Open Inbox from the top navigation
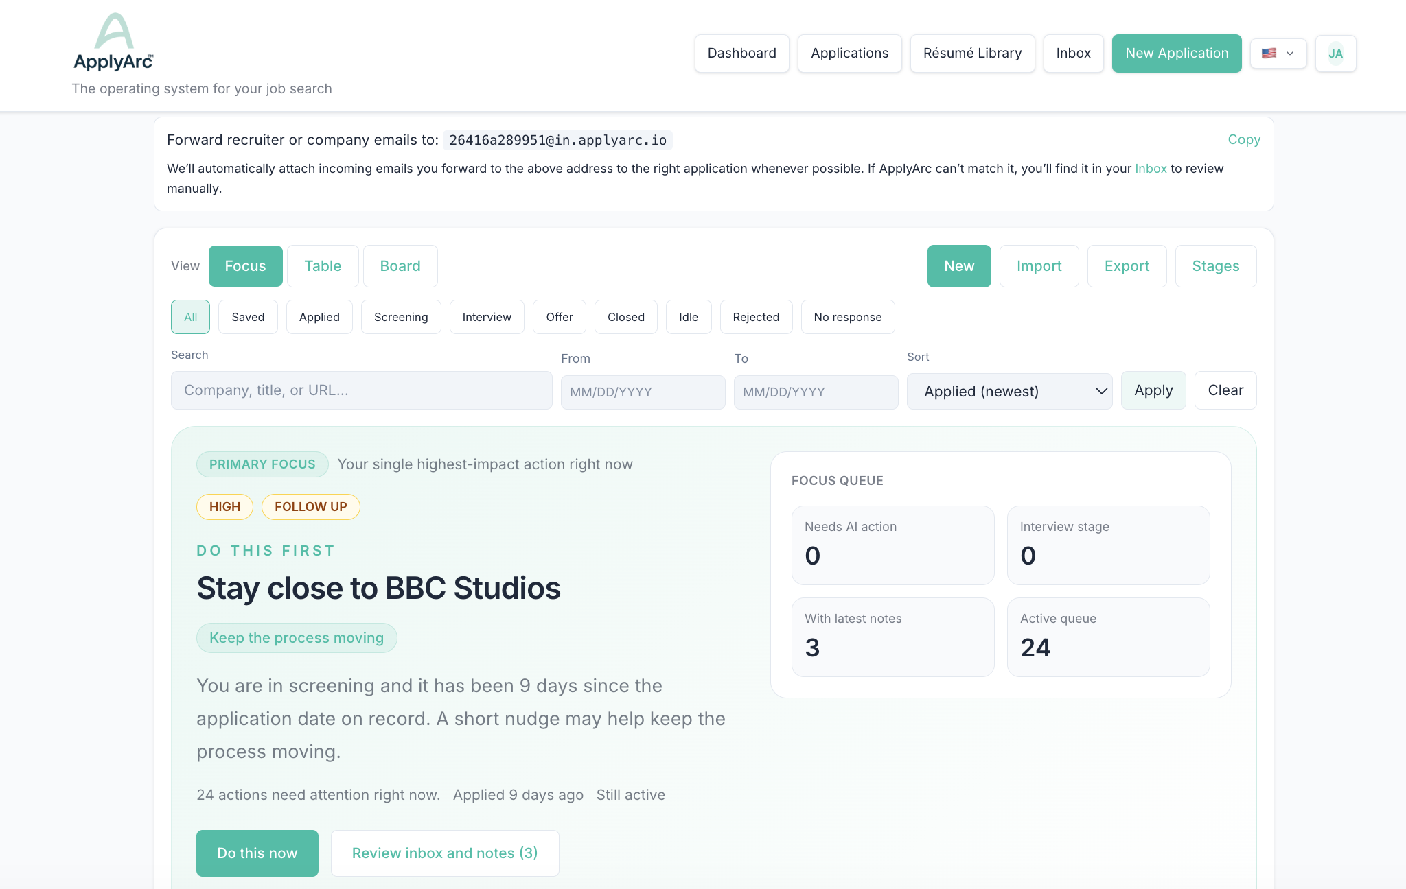 click(1073, 54)
